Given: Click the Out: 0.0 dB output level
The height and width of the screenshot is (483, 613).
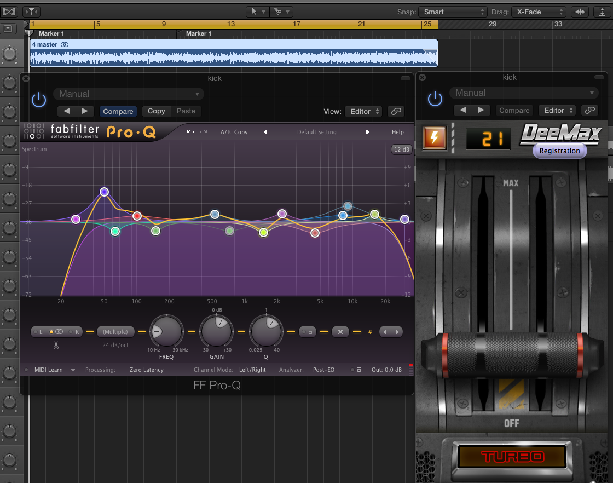Looking at the screenshot, I should pos(386,370).
